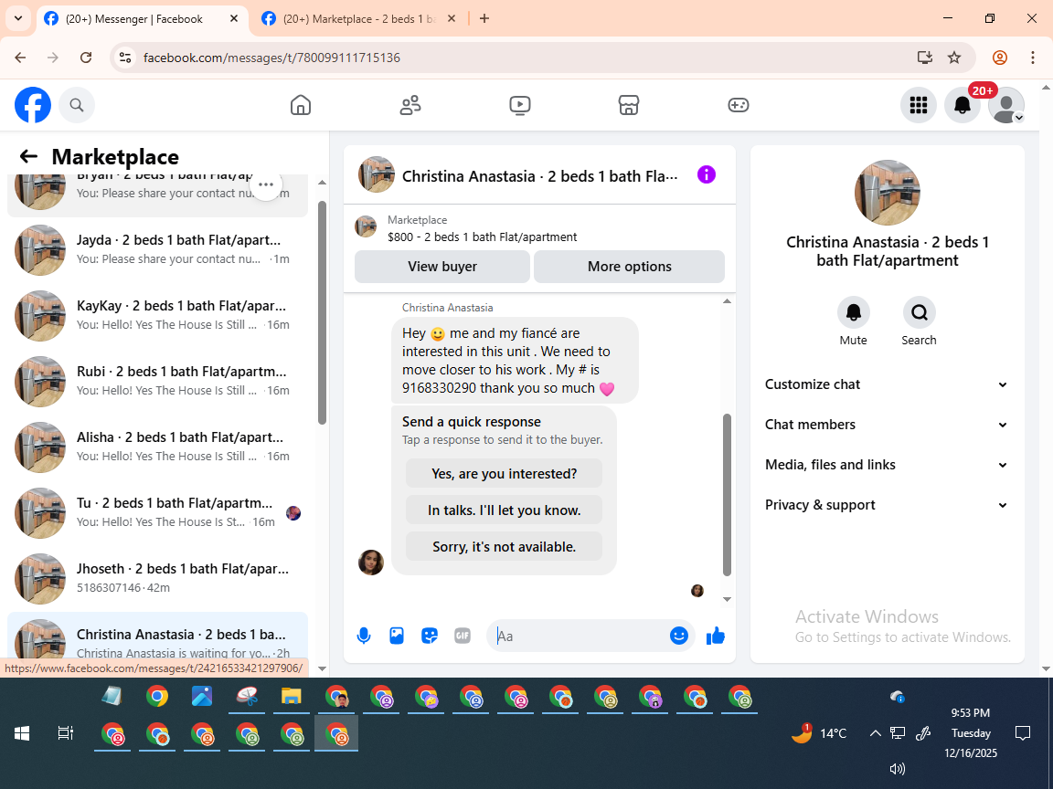Open Windows Start menu

pos(22,733)
